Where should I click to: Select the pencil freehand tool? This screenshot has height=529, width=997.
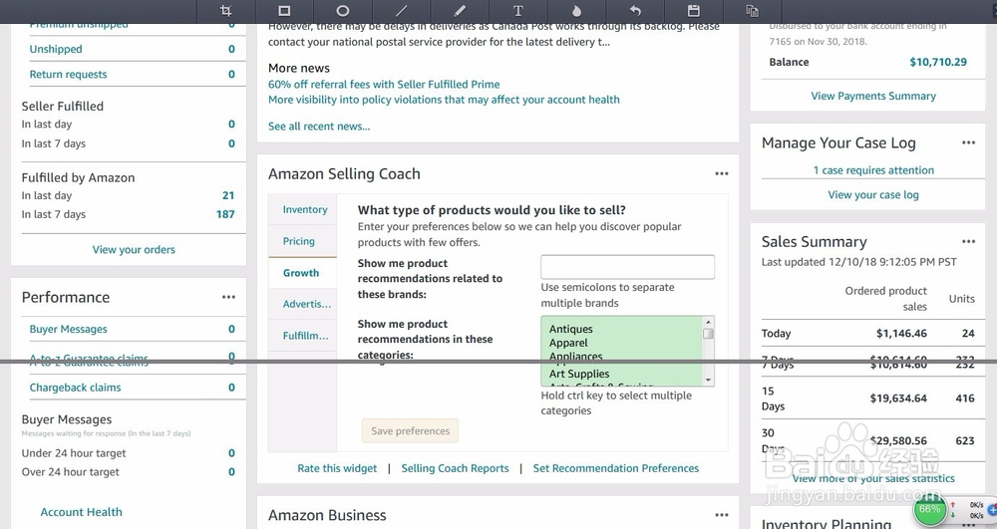tap(460, 11)
